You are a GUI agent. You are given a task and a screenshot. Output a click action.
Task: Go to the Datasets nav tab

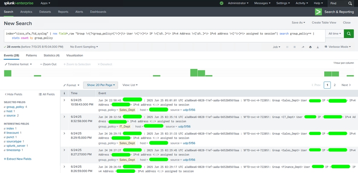click(45, 11)
